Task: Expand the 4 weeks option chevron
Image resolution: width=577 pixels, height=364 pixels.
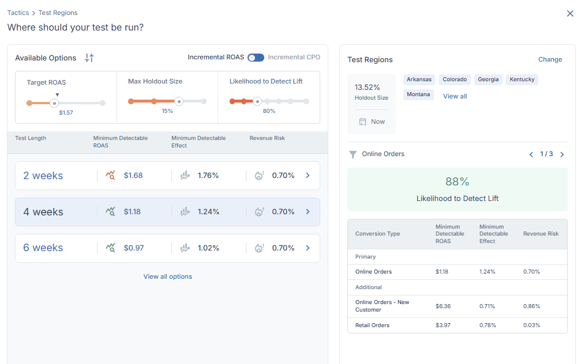Action: pos(308,211)
